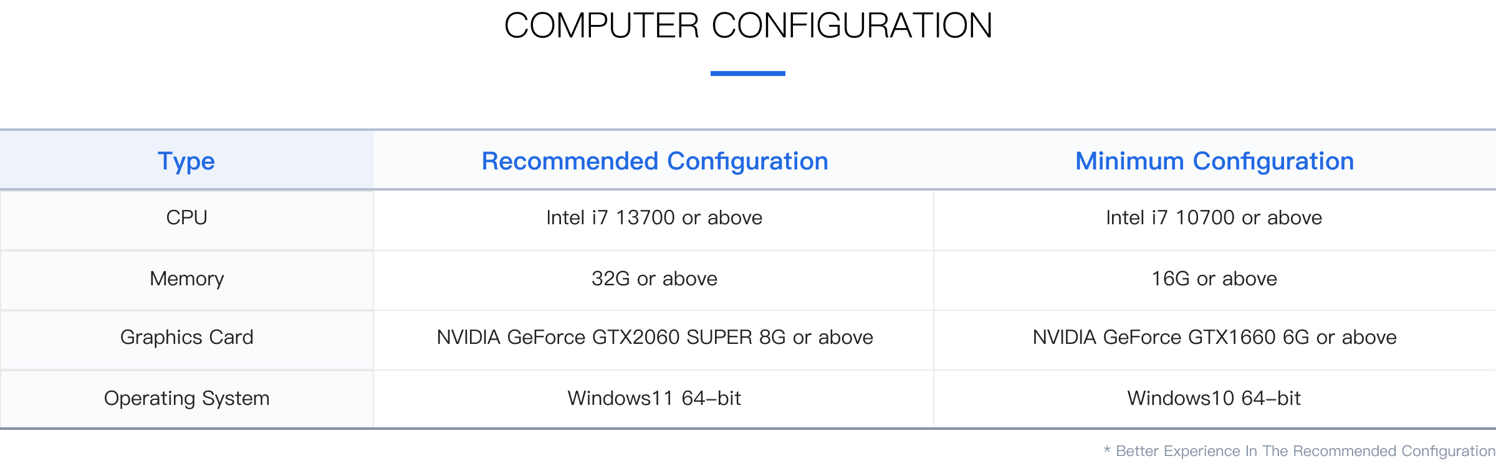The height and width of the screenshot is (461, 1496).
Task: Pick the 32G or above memory cell
Action: pyautogui.click(x=654, y=278)
